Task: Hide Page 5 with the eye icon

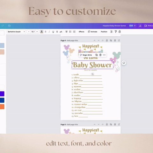Action: (103, 124)
